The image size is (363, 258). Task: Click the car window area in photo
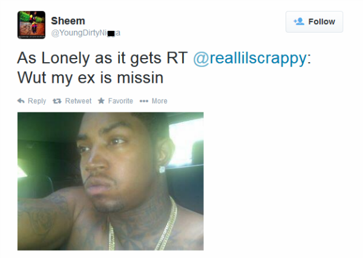(x=185, y=143)
